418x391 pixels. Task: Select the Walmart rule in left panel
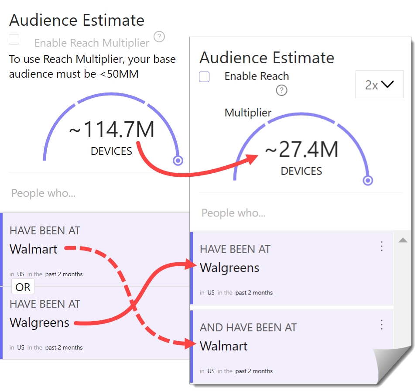pyautogui.click(x=96, y=250)
